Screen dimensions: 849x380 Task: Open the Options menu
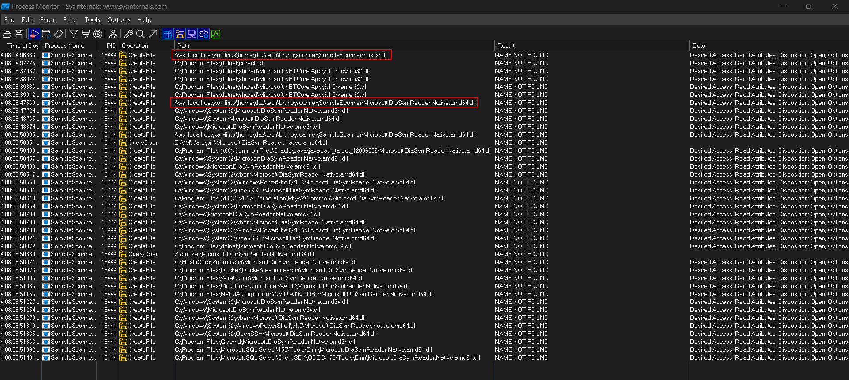pyautogui.click(x=119, y=20)
